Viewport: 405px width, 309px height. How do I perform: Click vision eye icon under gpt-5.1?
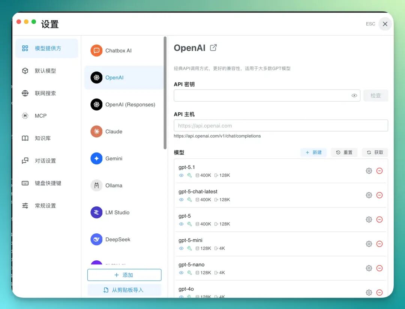181,175
